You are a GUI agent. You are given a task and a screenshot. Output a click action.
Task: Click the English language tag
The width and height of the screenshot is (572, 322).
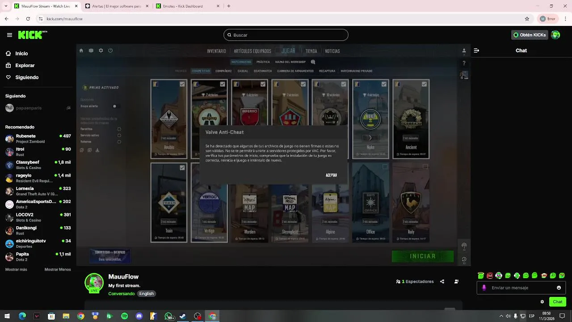[146, 294]
